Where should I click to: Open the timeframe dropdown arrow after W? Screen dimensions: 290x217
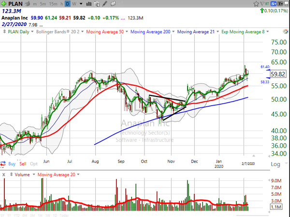81,4
